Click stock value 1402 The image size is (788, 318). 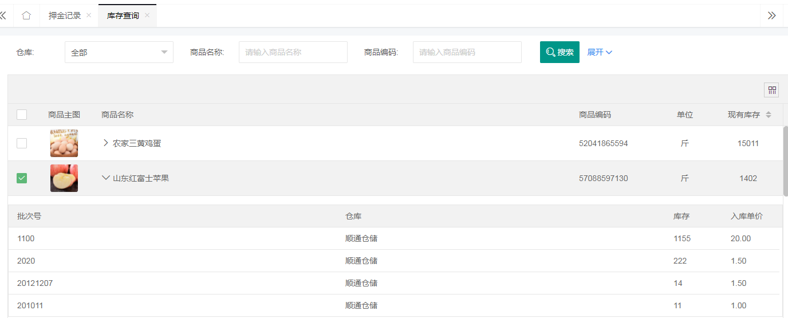[748, 178]
